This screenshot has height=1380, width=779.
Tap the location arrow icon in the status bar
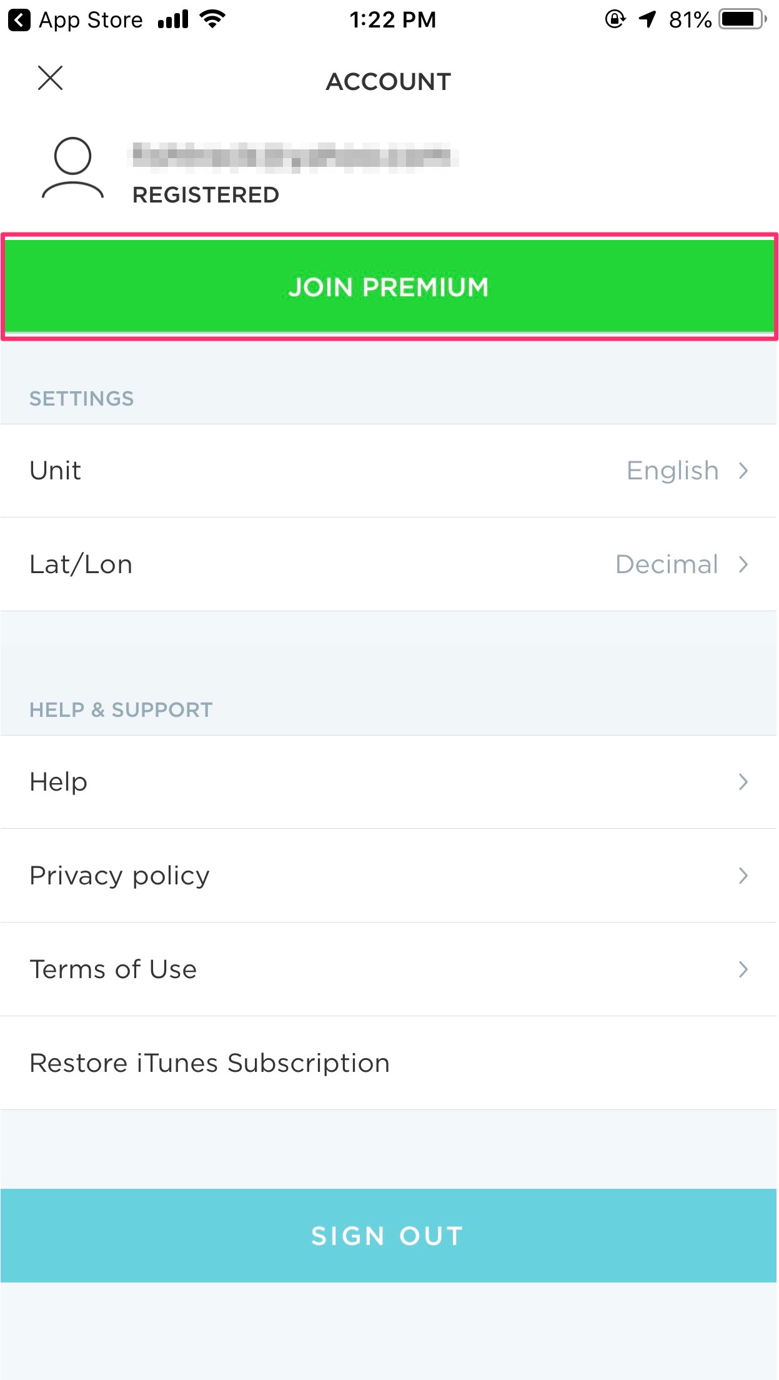click(648, 19)
